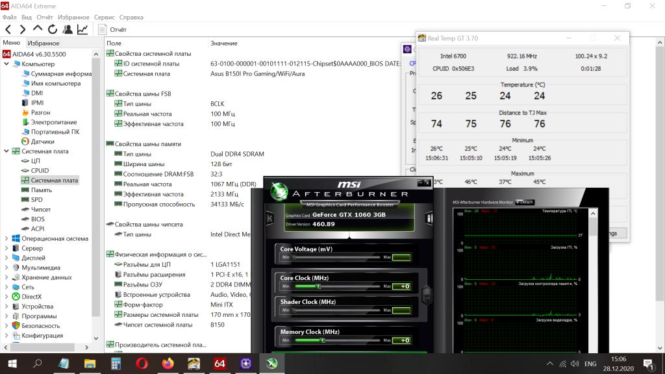Click the Afterburner left 'K' side button
Viewport: 665px width, 374px height.
click(x=270, y=218)
